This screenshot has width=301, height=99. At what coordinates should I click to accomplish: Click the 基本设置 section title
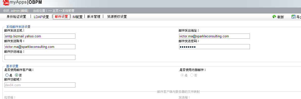[12, 66]
